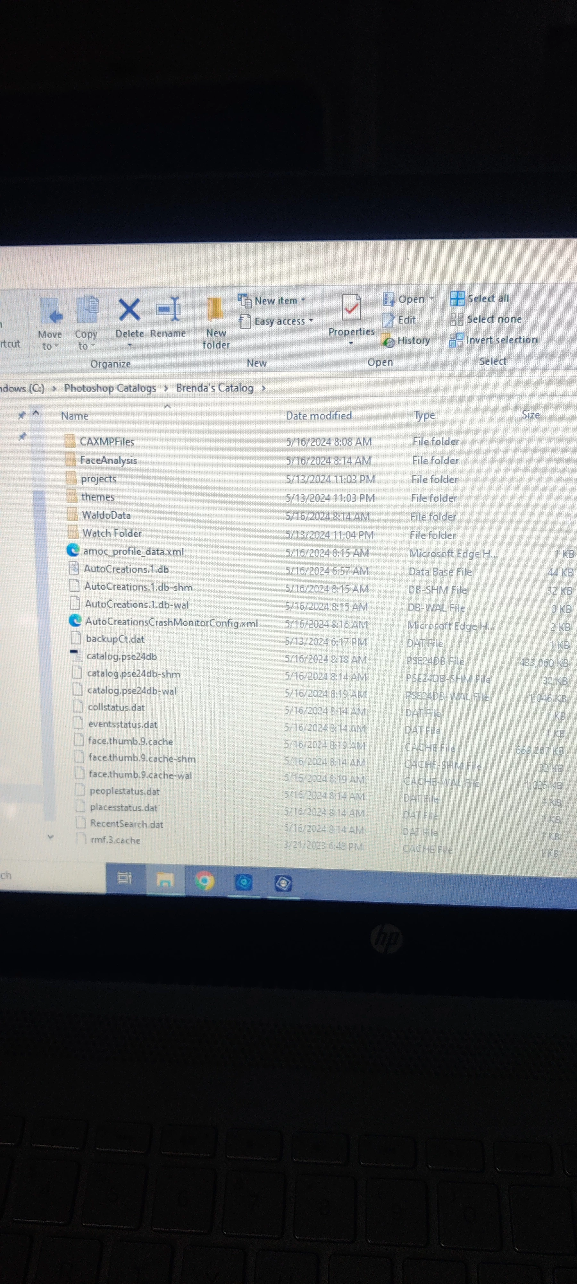Click the Open button in the ribbon

pyautogui.click(x=404, y=299)
